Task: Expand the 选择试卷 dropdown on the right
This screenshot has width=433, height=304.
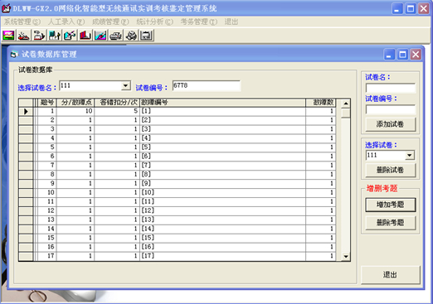Action: [x=410, y=156]
